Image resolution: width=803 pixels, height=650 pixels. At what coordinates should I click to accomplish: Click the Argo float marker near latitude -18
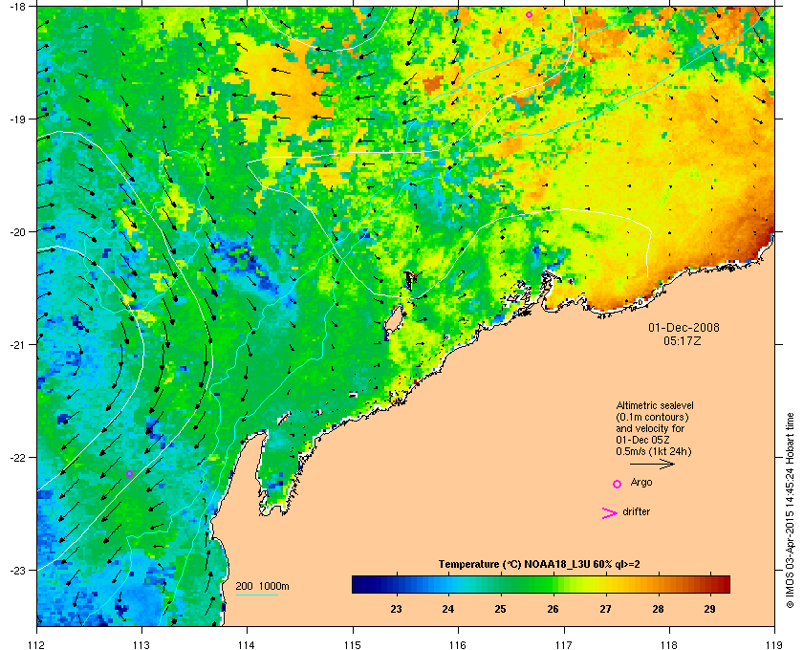[529, 15]
